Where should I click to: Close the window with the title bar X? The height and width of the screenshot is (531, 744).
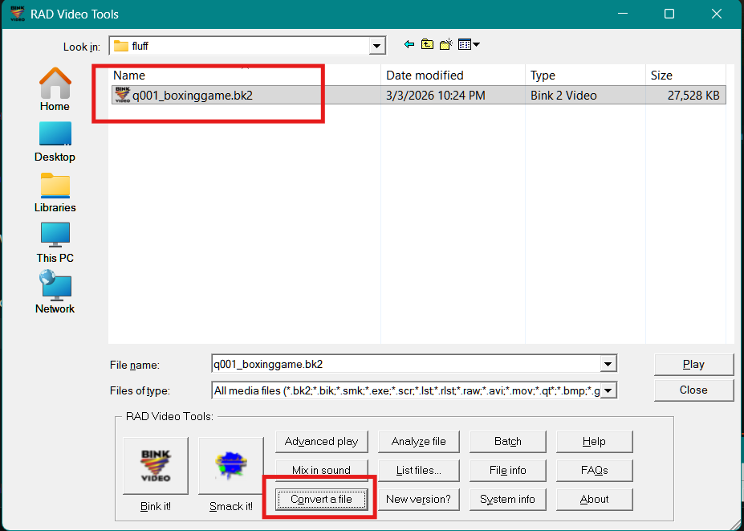coord(717,14)
